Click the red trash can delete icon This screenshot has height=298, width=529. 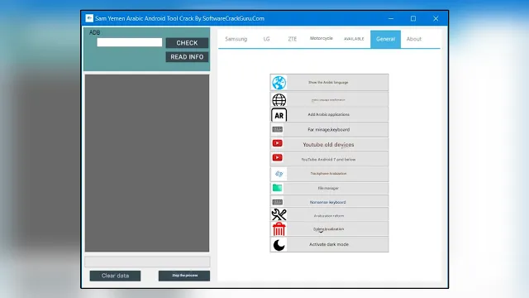(279, 228)
